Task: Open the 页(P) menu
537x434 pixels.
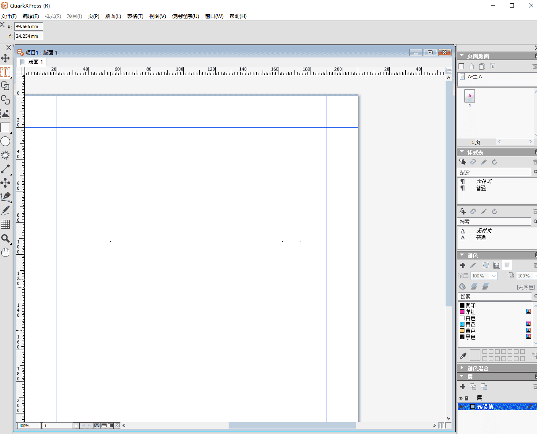Action: 94,16
